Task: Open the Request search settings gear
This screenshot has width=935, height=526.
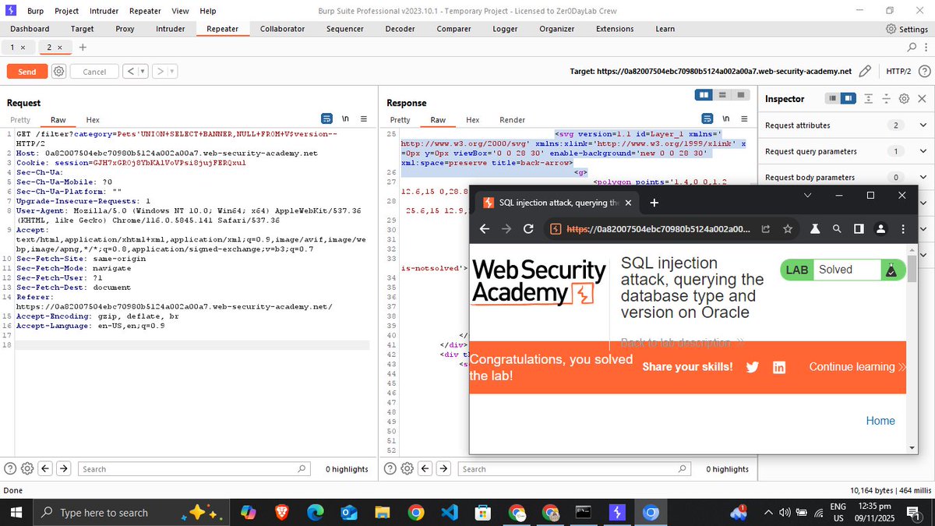Action: (x=27, y=468)
